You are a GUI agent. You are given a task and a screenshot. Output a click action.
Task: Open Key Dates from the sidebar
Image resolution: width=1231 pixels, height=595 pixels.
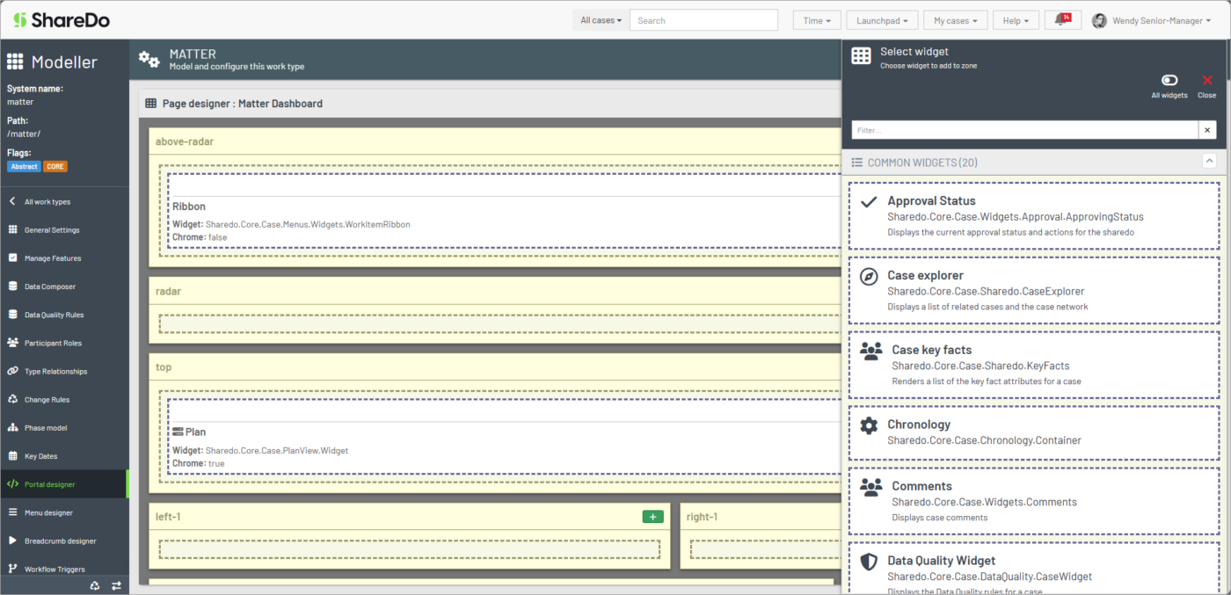tap(48, 455)
